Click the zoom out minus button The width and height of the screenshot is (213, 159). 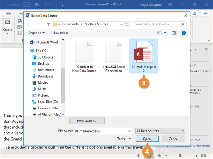166,156
